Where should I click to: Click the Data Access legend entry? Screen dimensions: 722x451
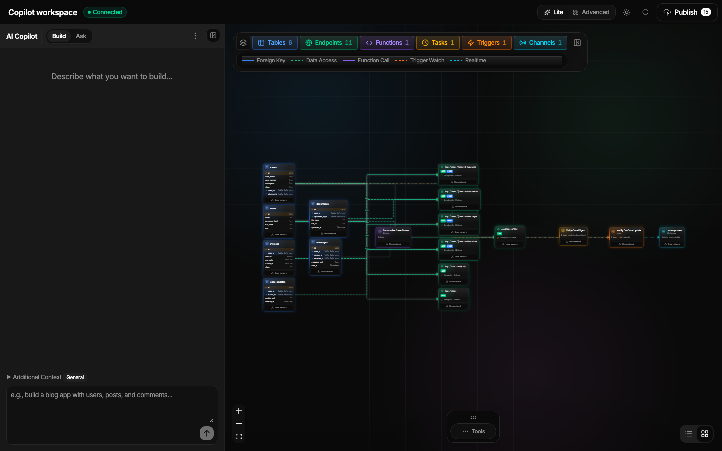pos(314,60)
